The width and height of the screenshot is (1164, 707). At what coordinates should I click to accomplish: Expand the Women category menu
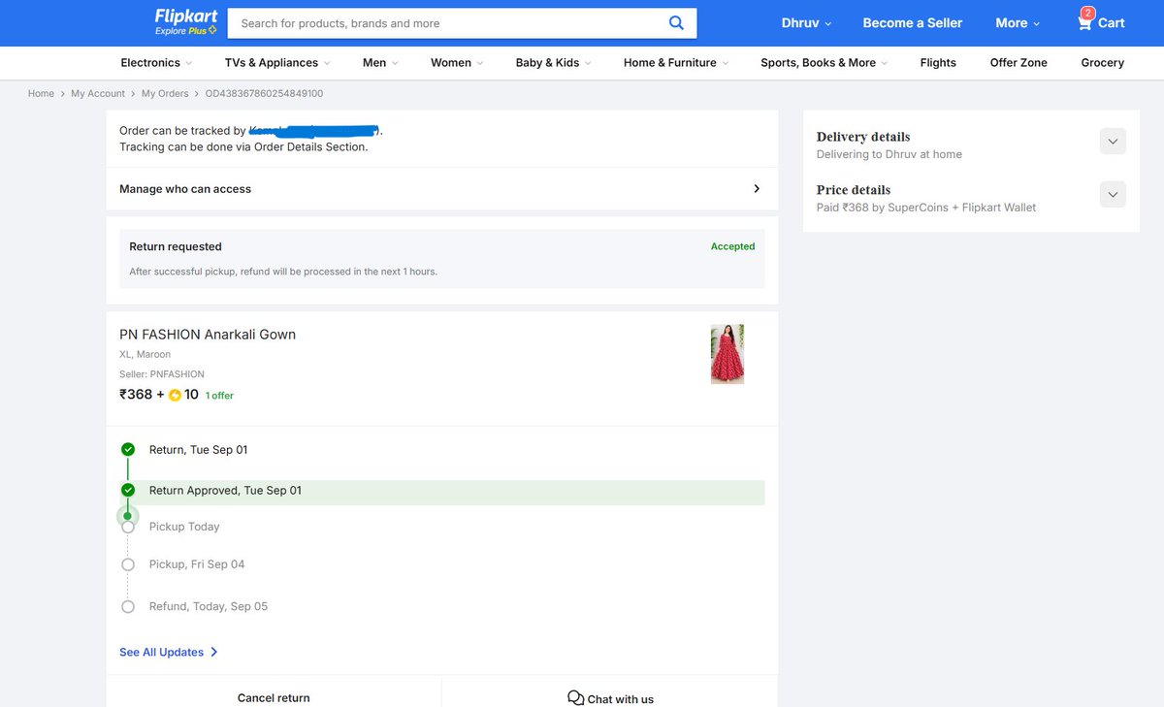click(457, 63)
